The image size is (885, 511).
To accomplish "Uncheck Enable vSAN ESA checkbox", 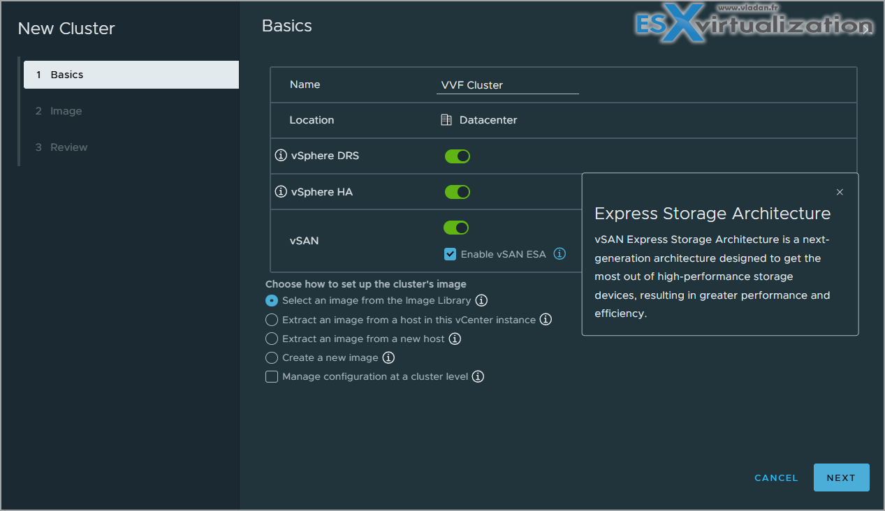I will tap(450, 254).
